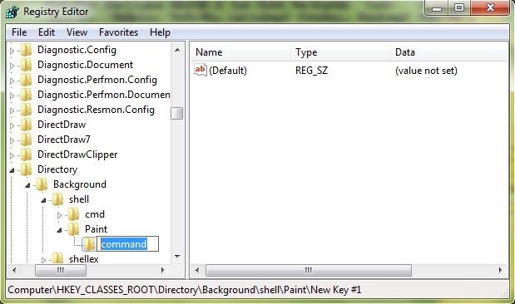Expand the DirectDraw key
515x304 pixels.
12,125
